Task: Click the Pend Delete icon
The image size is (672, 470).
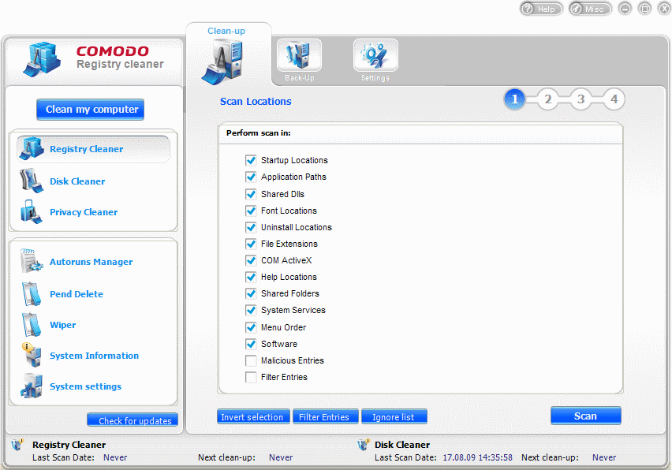Action: pyautogui.click(x=32, y=293)
